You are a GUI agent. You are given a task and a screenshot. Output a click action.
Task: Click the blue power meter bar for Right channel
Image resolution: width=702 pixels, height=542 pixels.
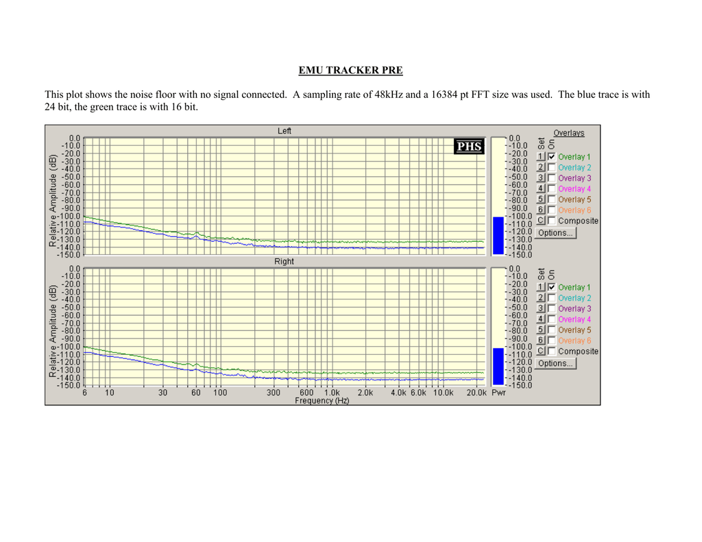click(498, 367)
